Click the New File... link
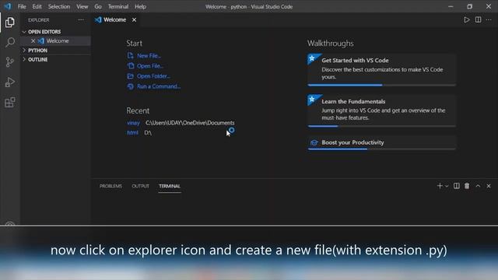Screen dimensions: 498x280 (149, 55)
